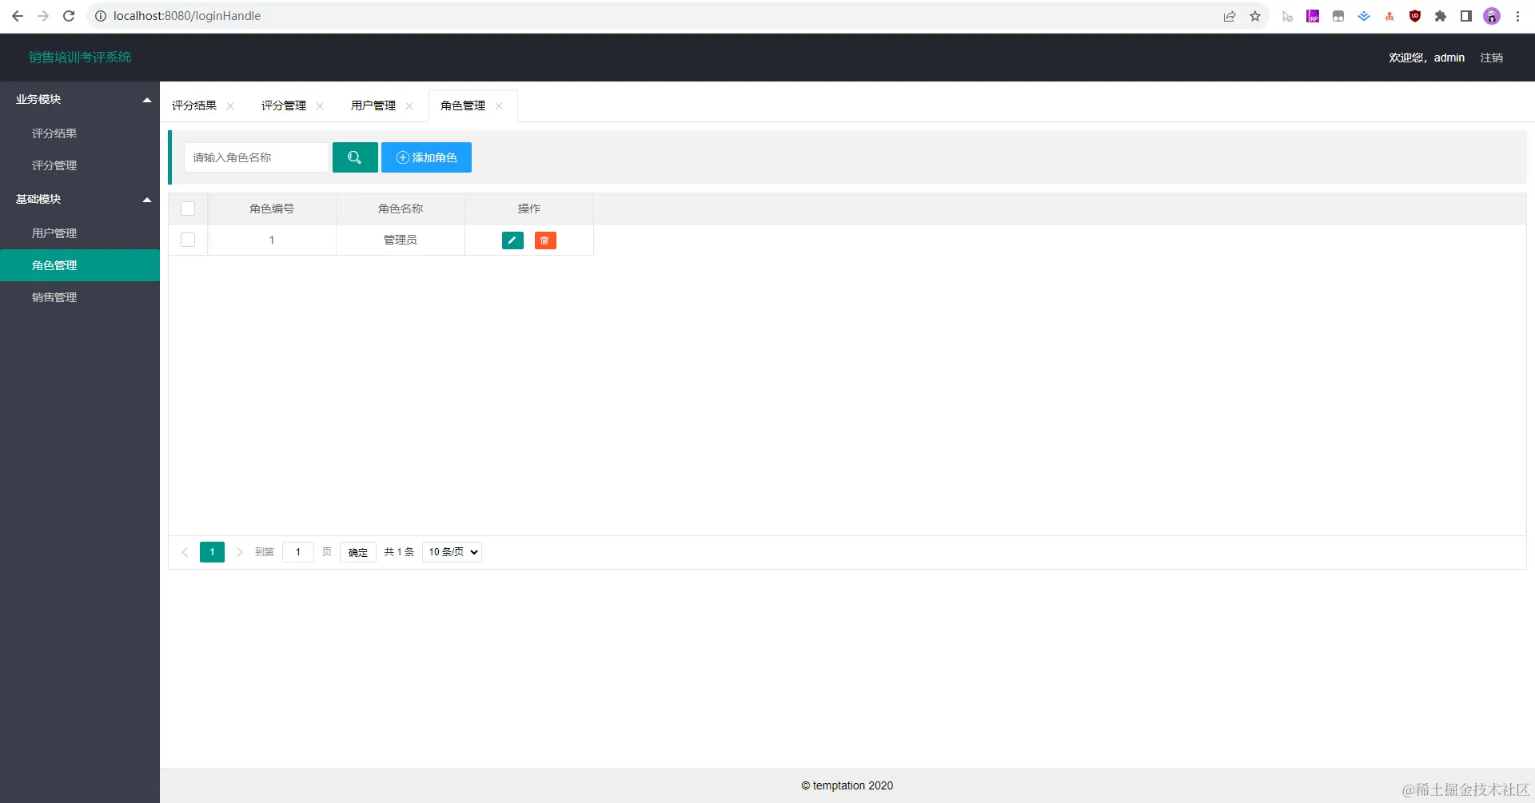Close the 评分结果 tab

[x=230, y=105]
